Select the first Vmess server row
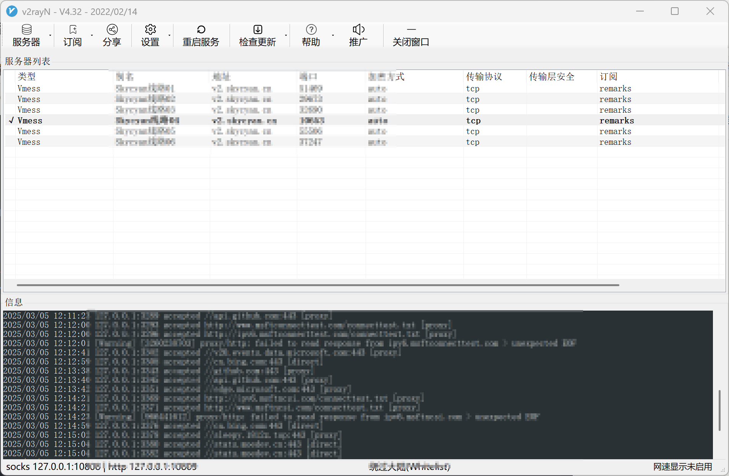729x476 pixels. pyautogui.click(x=364, y=89)
